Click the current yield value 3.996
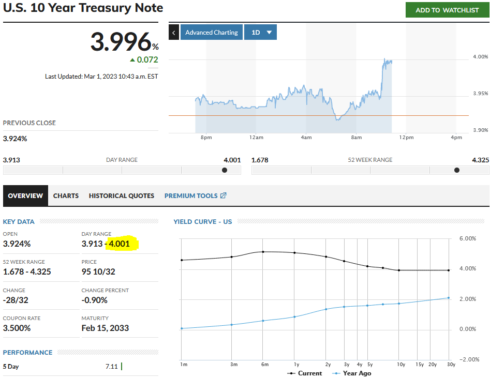This screenshot has width=490, height=378. tap(121, 41)
